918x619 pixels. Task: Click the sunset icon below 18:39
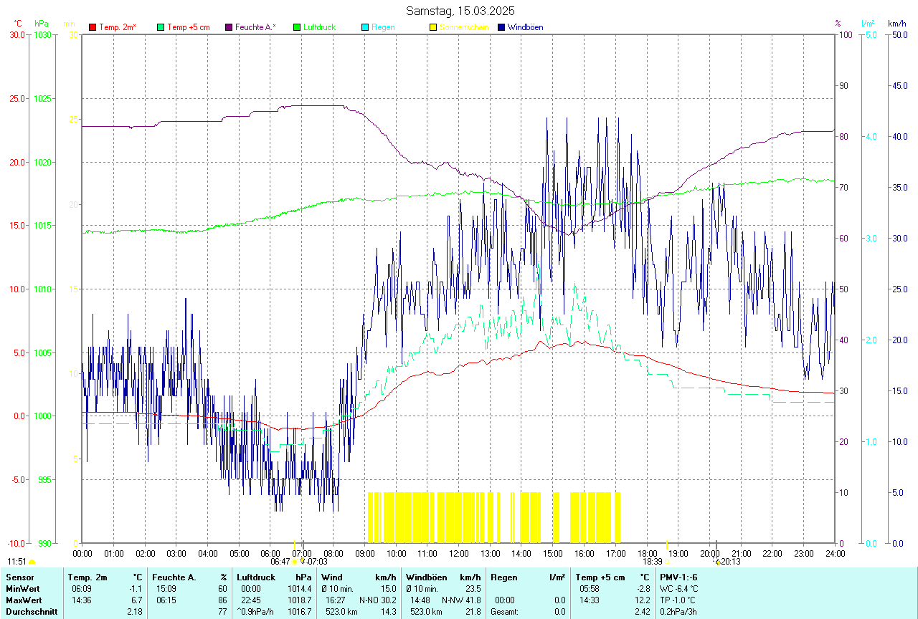668,562
